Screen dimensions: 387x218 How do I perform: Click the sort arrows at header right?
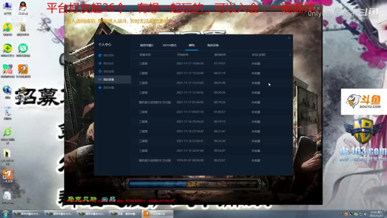[x=290, y=55]
